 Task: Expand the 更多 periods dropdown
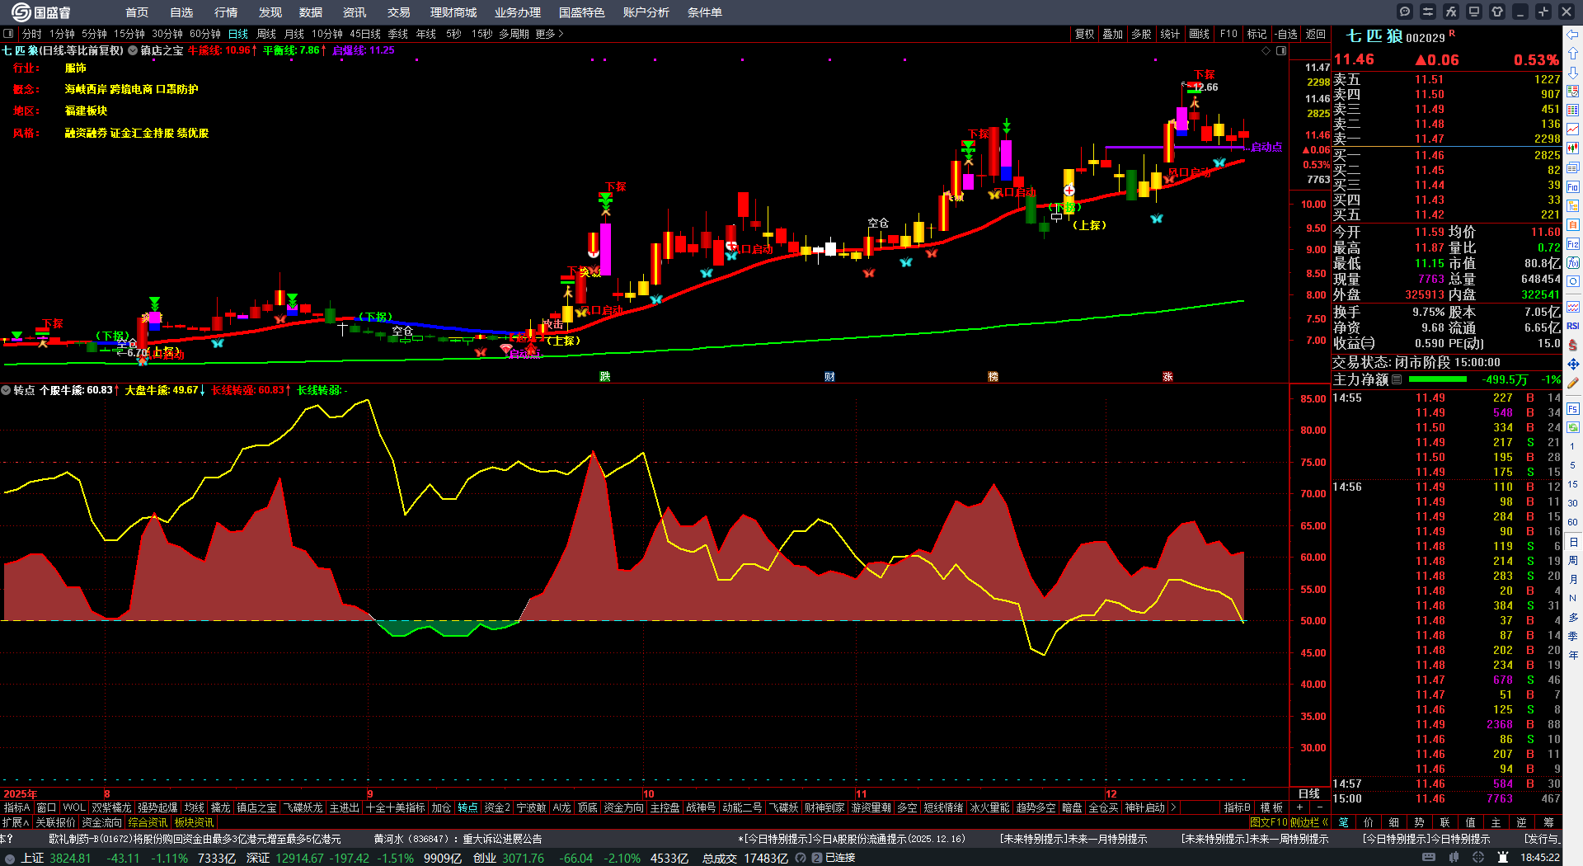point(549,34)
